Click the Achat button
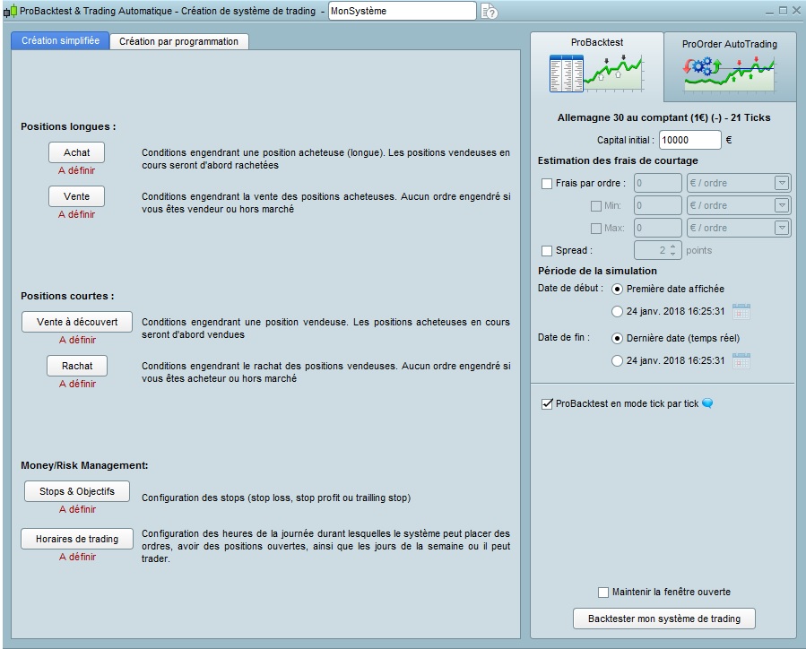This screenshot has width=806, height=649. tap(76, 152)
